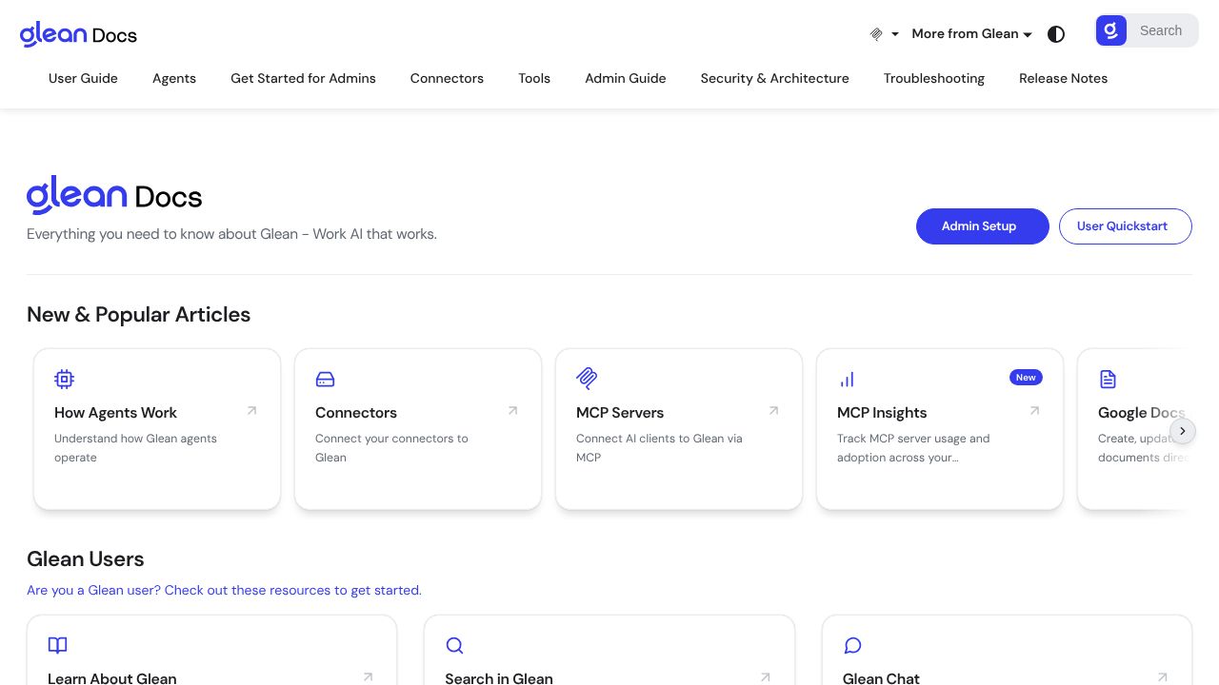Open the User Guide nav item
This screenshot has width=1219, height=685.
point(83,78)
